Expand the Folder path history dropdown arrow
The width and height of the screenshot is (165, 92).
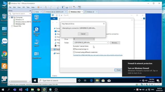coord(108,43)
